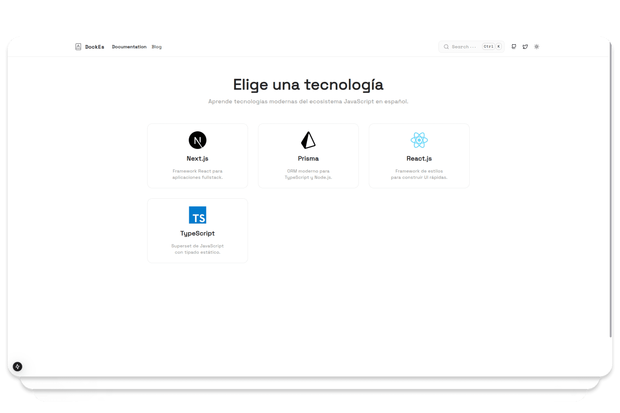Select the React.js technology card
Screen dimensions: 620x413
point(419,156)
